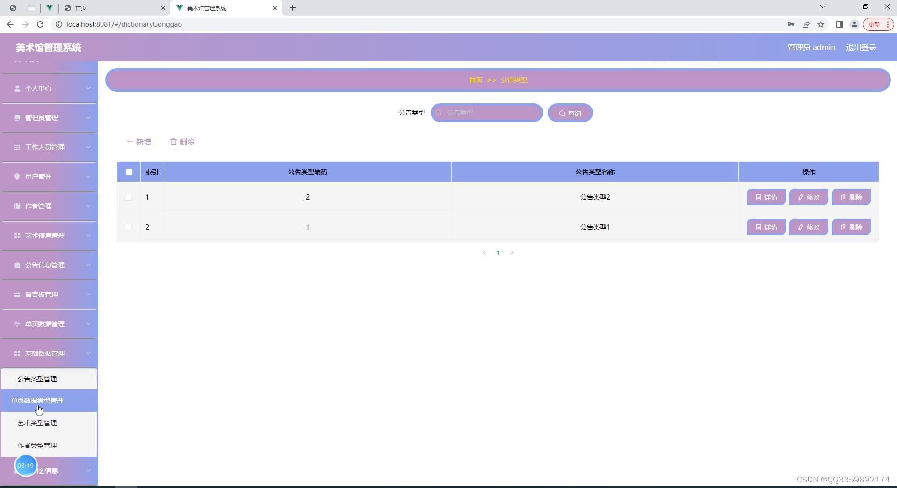Click 修改 for 公告类型1 row
Screen dimensions: 897x488
(x=809, y=227)
